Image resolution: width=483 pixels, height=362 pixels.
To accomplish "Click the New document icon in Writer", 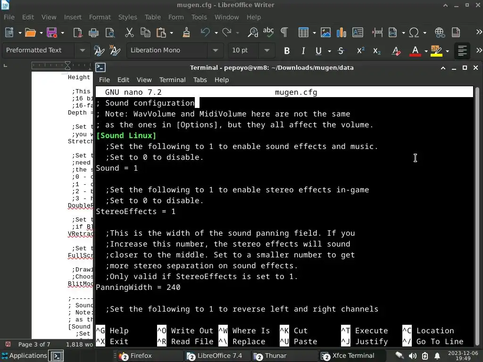I will (x=9, y=33).
